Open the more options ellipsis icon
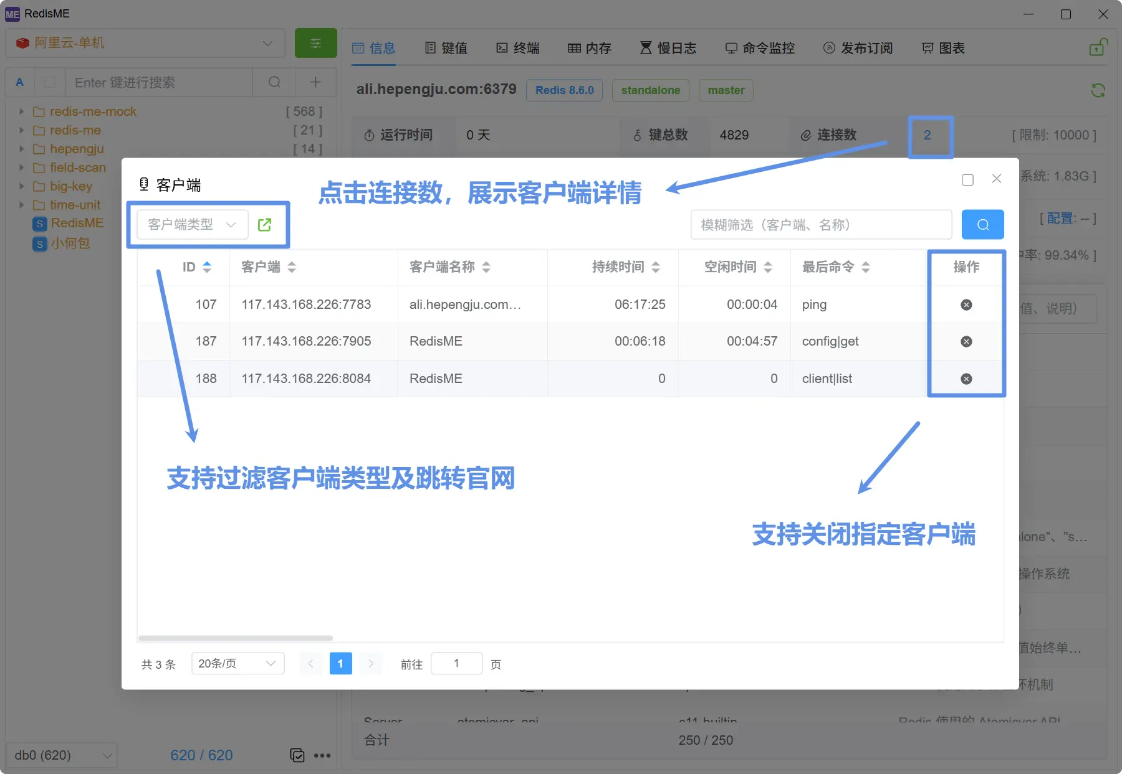Viewport: 1122px width, 774px height. click(322, 755)
